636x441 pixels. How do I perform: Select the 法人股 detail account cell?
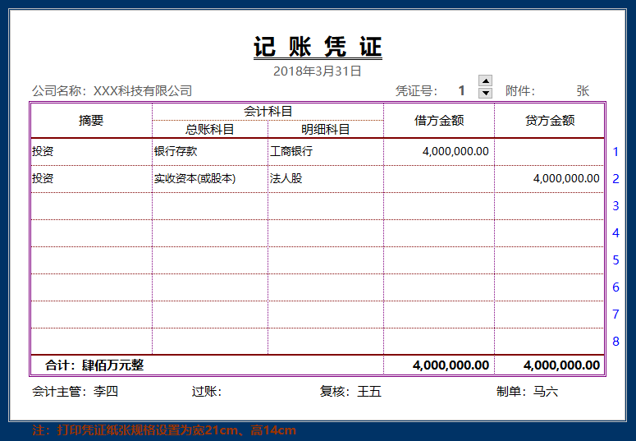tap(325, 179)
